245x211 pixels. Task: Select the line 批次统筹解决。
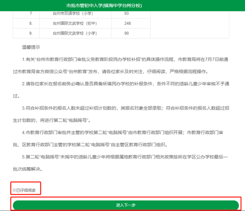(x=28, y=169)
